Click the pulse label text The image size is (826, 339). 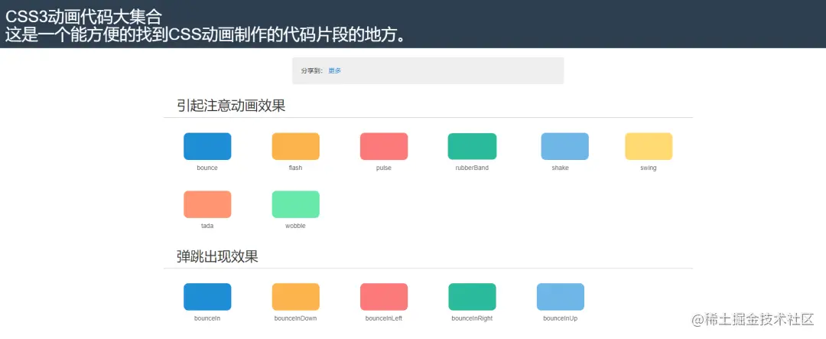click(384, 168)
